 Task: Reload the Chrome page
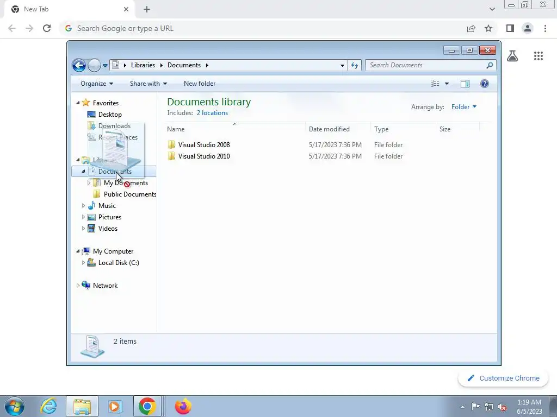point(47,28)
